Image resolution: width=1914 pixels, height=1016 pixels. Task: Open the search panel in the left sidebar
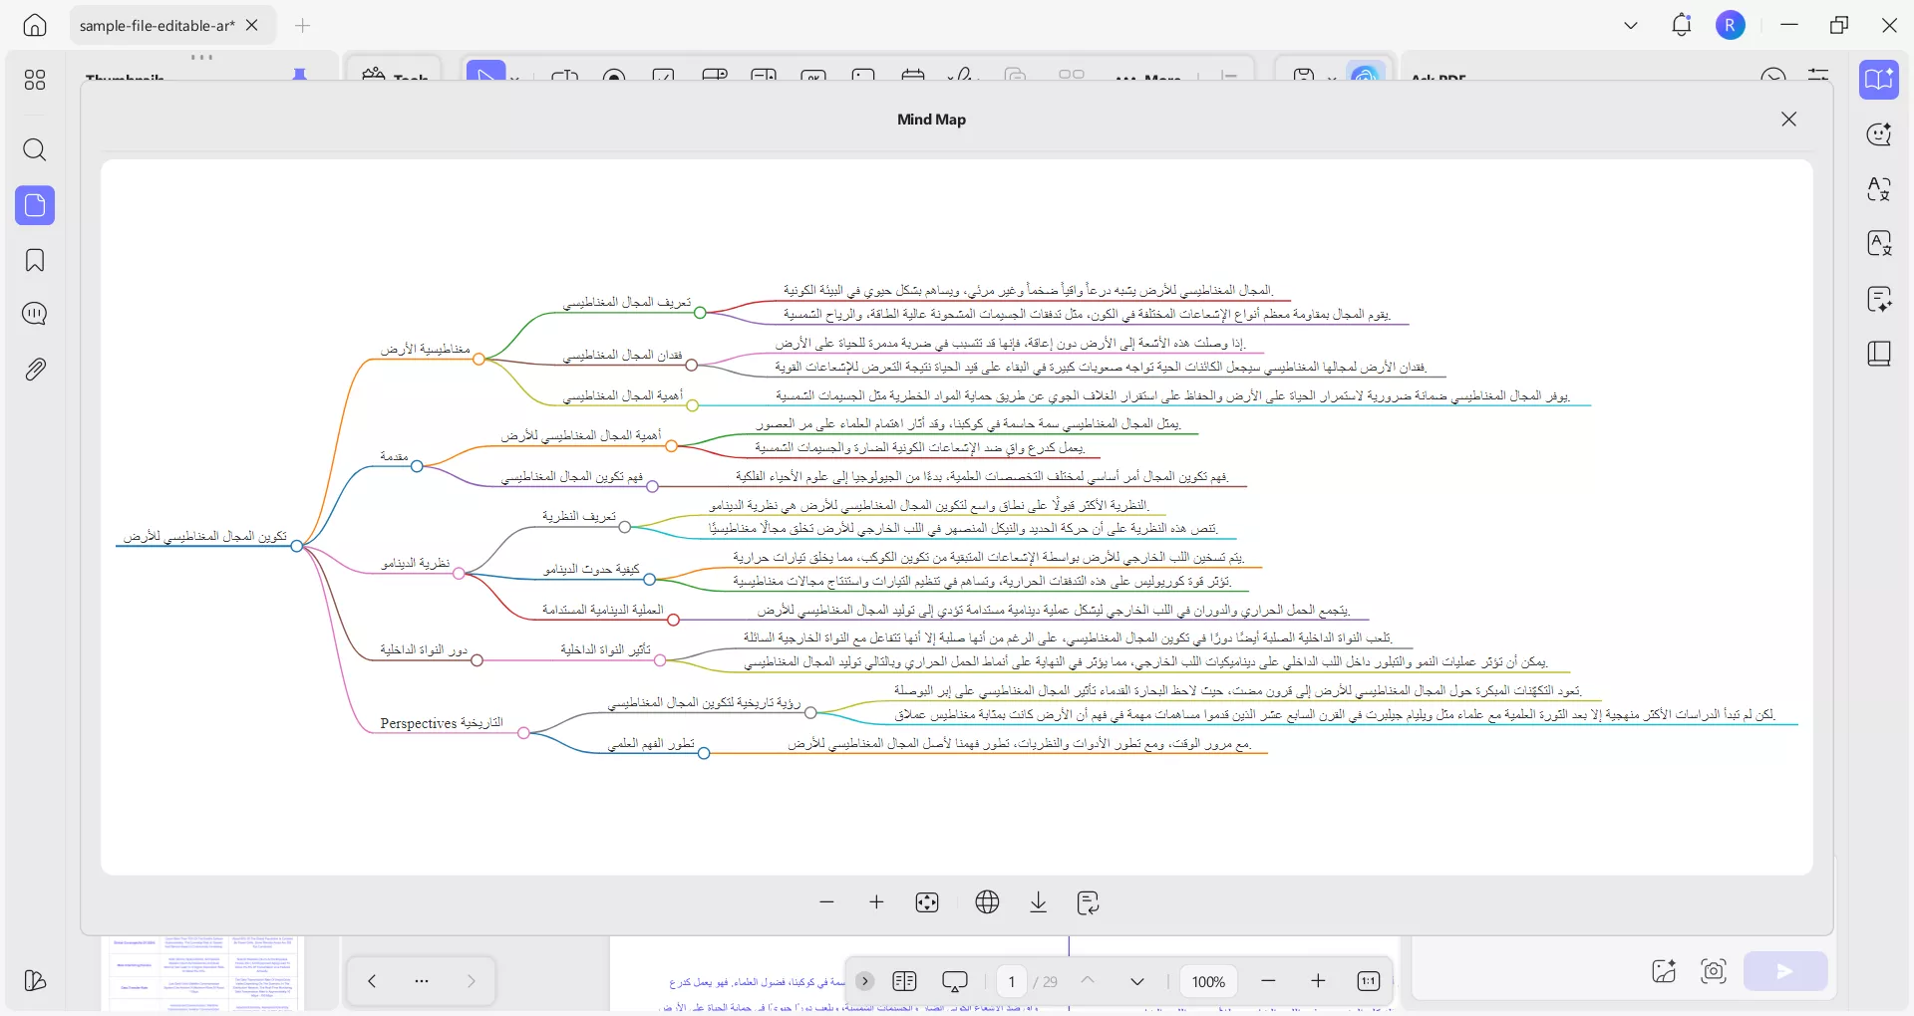35,150
